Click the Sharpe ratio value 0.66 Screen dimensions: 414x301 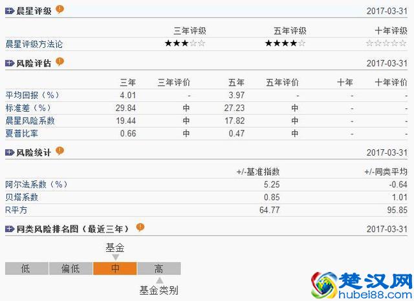tap(128, 133)
